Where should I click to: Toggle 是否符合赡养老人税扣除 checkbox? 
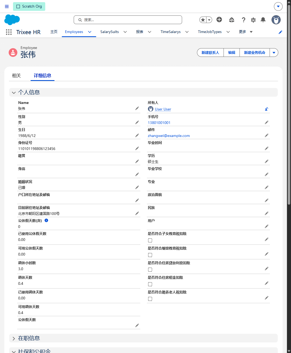[150, 299]
